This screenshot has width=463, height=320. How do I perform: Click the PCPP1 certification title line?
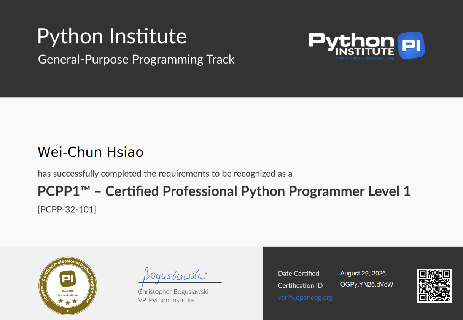[224, 191]
